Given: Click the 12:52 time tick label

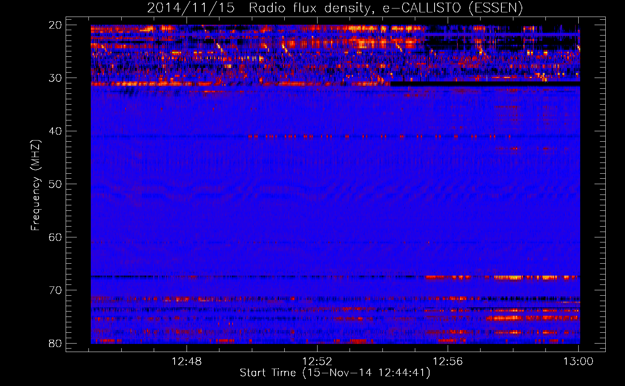Looking at the screenshot, I should pyautogui.click(x=317, y=362).
